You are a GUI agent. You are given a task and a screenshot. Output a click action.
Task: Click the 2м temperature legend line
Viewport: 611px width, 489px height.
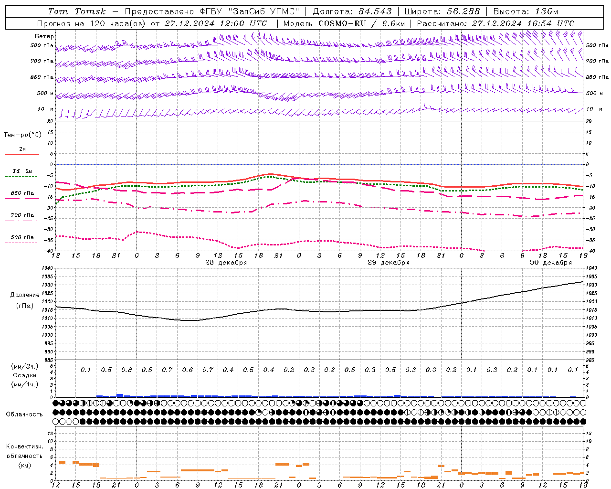pyautogui.click(x=22, y=154)
